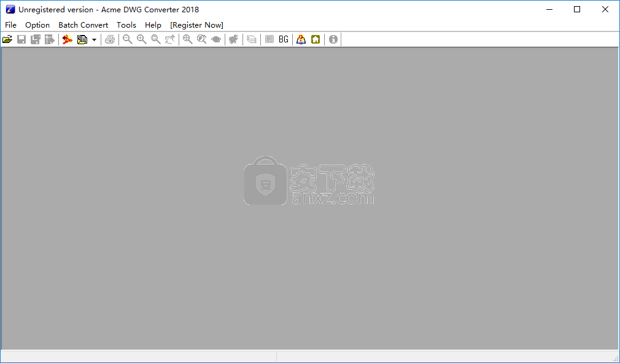
Task: Open the Help menu
Action: (153, 25)
